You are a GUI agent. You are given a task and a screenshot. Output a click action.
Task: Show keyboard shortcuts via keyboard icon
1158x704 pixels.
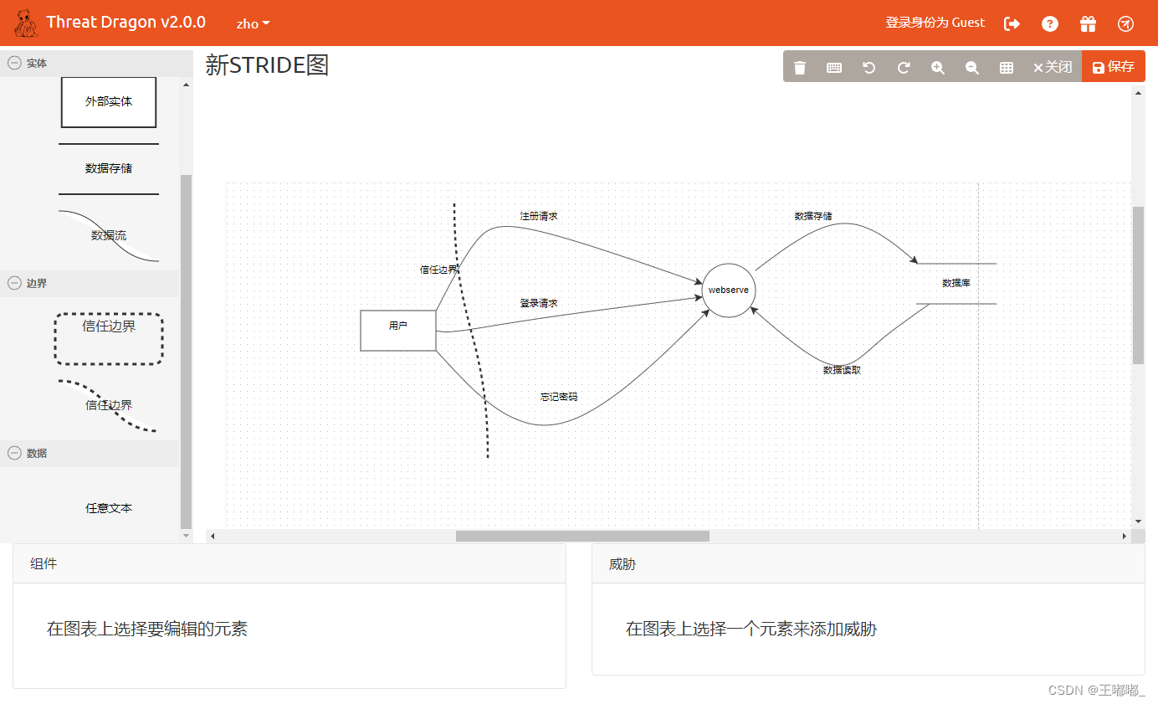click(834, 67)
